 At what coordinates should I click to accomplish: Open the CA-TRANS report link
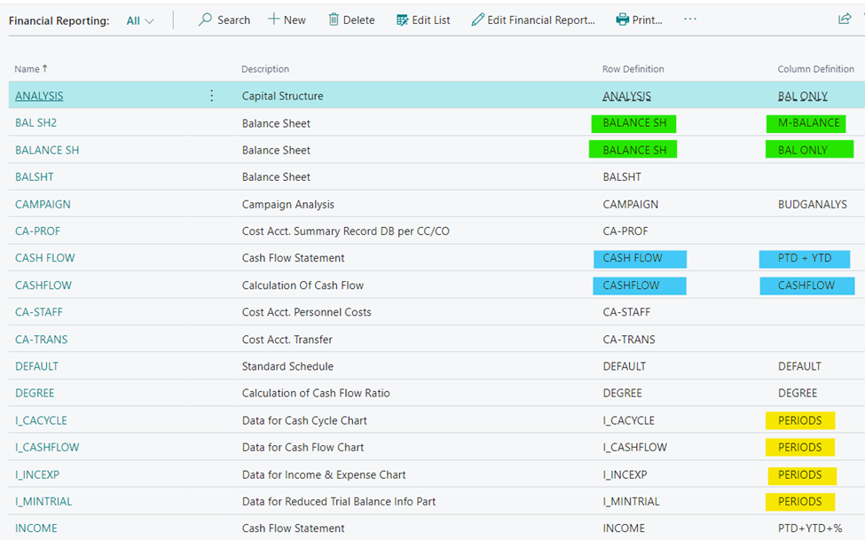tap(42, 340)
